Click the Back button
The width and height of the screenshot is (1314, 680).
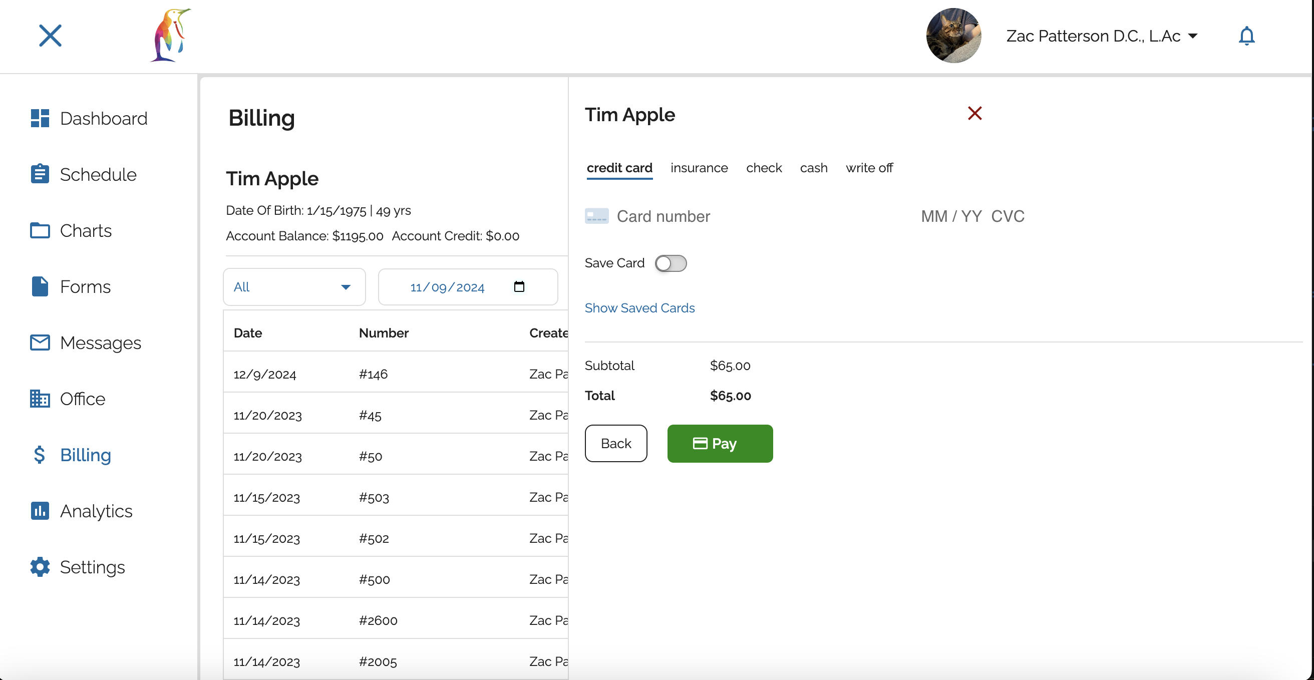615,444
